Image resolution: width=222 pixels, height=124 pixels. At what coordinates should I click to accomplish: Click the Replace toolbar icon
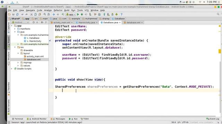[49, 14]
